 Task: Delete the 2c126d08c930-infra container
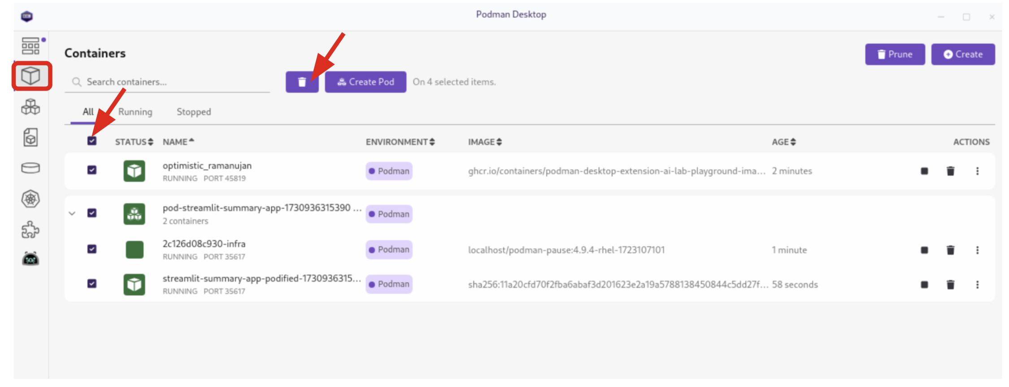click(x=950, y=250)
